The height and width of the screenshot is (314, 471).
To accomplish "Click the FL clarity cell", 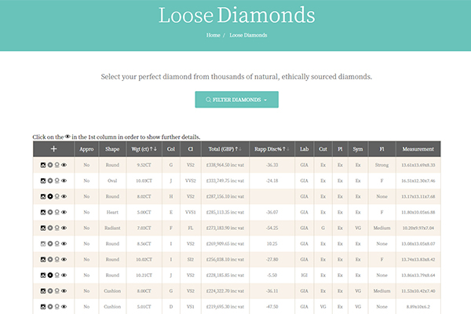I will (x=191, y=228).
